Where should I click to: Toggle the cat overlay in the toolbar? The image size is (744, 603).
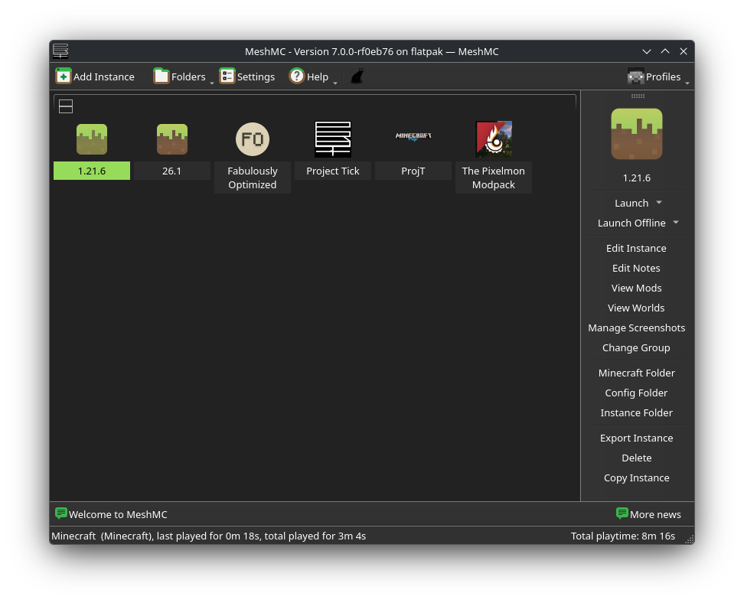point(356,76)
